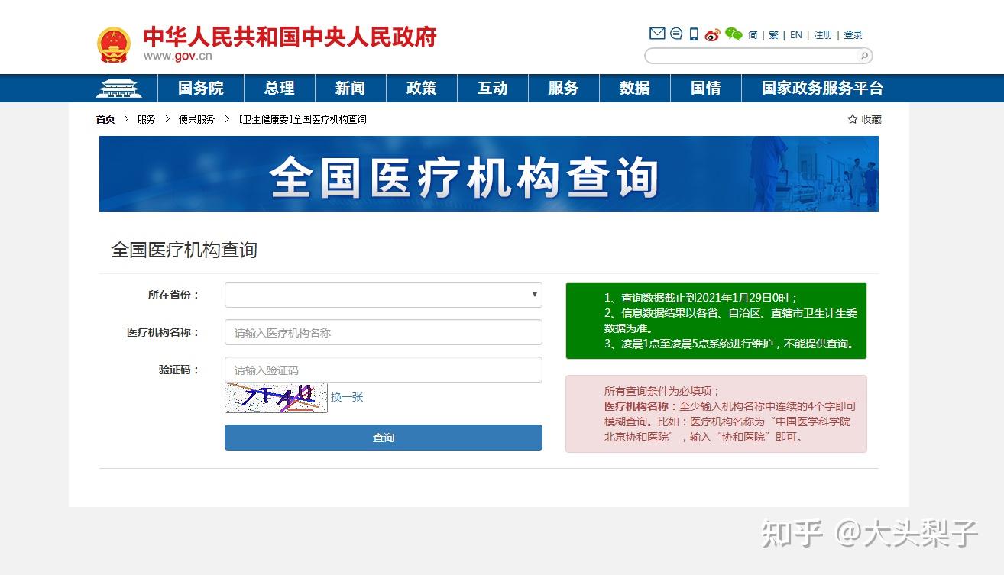The height and width of the screenshot is (575, 1004).
Task: Click the 医疗机构名称 input field
Action: click(384, 332)
